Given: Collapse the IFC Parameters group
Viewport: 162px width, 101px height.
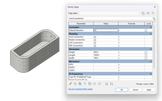Looking at the screenshot, I should point(151,74).
